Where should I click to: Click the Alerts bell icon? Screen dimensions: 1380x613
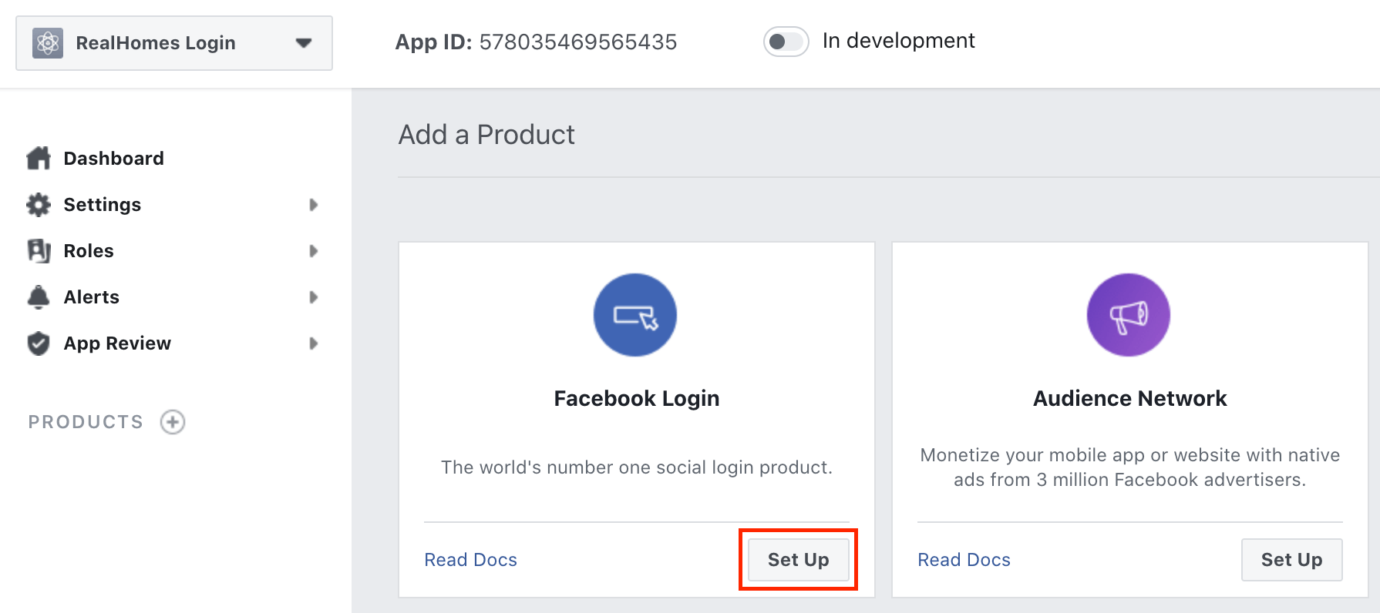39,297
